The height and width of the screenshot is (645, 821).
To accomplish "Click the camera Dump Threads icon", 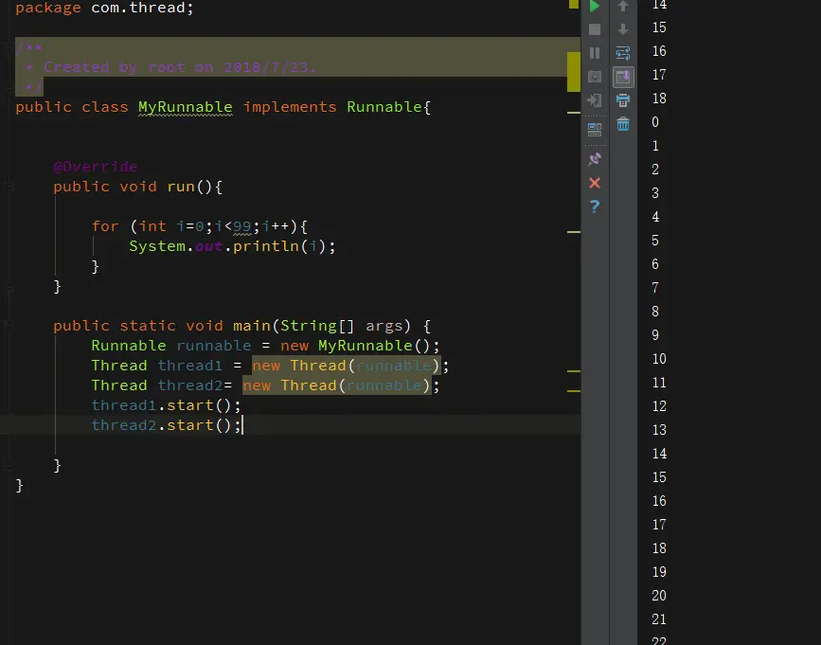I will click(x=595, y=77).
